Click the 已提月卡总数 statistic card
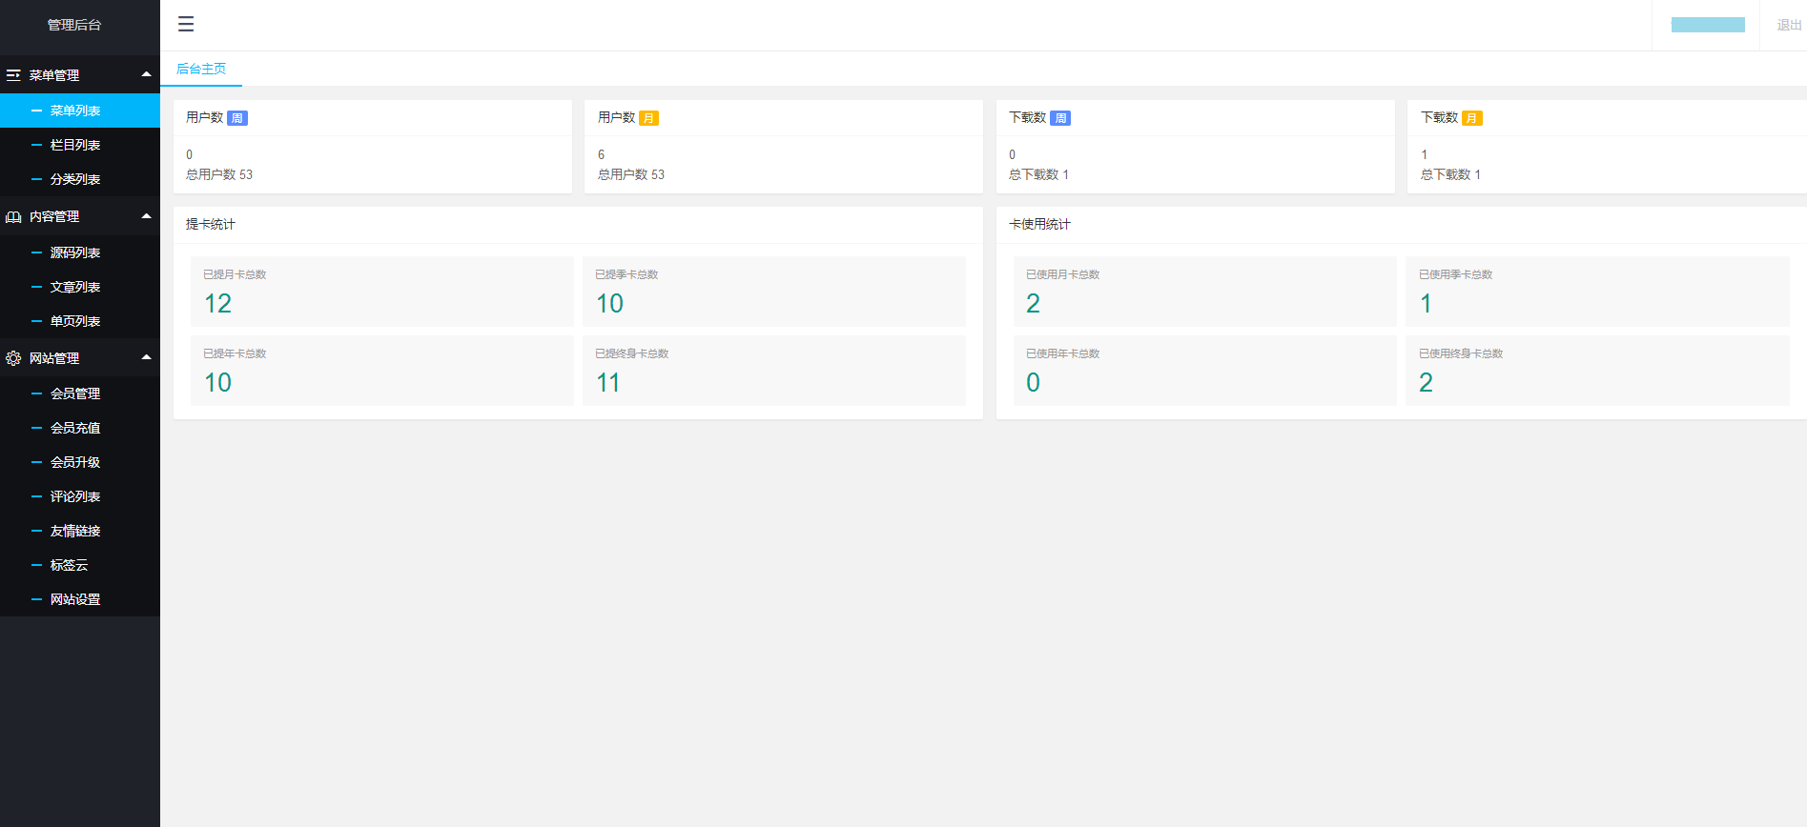1807x827 pixels. [x=381, y=292]
